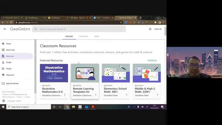Click the language globe icon
The height and width of the screenshot is (125, 222).
click(x=4, y=101)
